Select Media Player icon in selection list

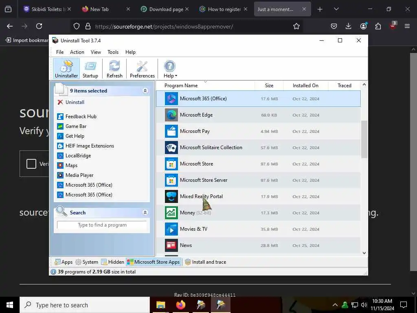pos(60,175)
